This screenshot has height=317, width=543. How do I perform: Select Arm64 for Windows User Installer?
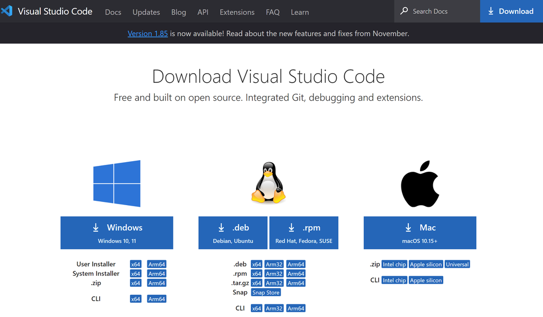(156, 265)
